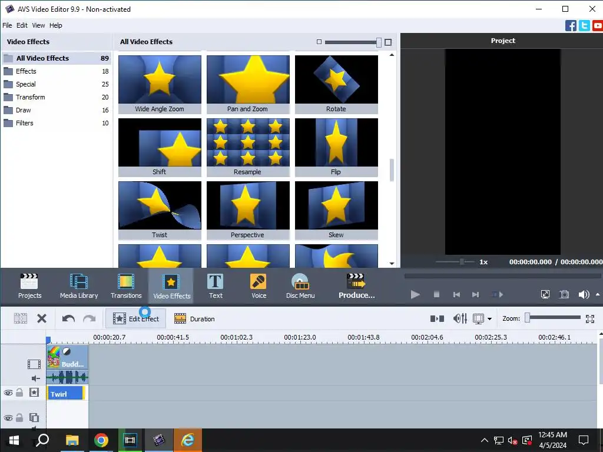The image size is (603, 452).
Task: Select the Twirl effect clip on timeline
Action: pyautogui.click(x=66, y=393)
